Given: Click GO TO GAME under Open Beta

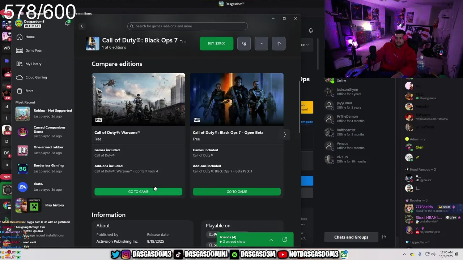Looking at the screenshot, I should coord(237,191).
